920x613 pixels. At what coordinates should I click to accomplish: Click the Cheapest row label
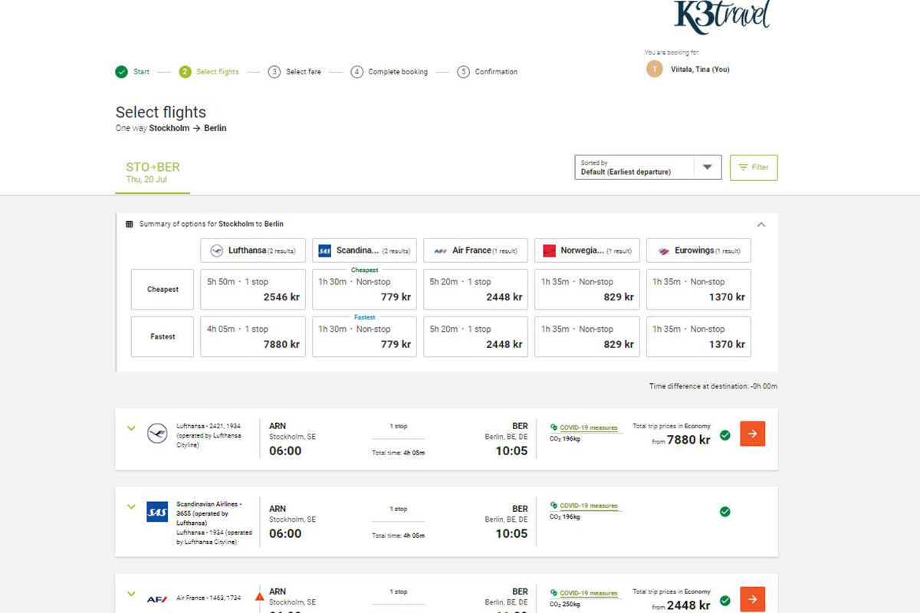[x=163, y=290]
